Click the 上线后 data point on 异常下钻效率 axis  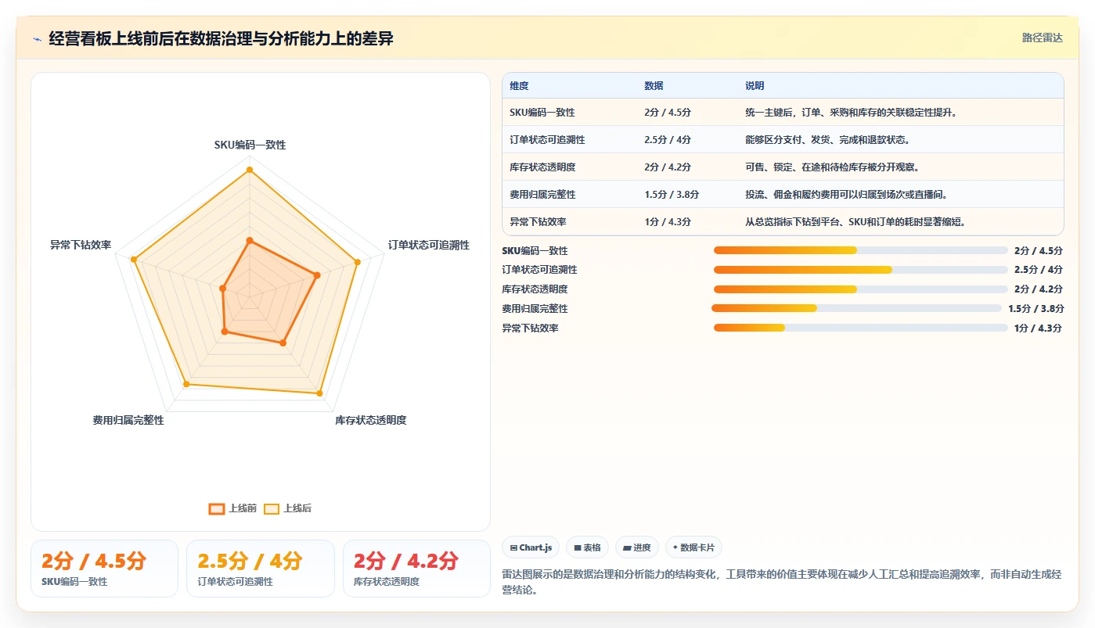point(134,259)
